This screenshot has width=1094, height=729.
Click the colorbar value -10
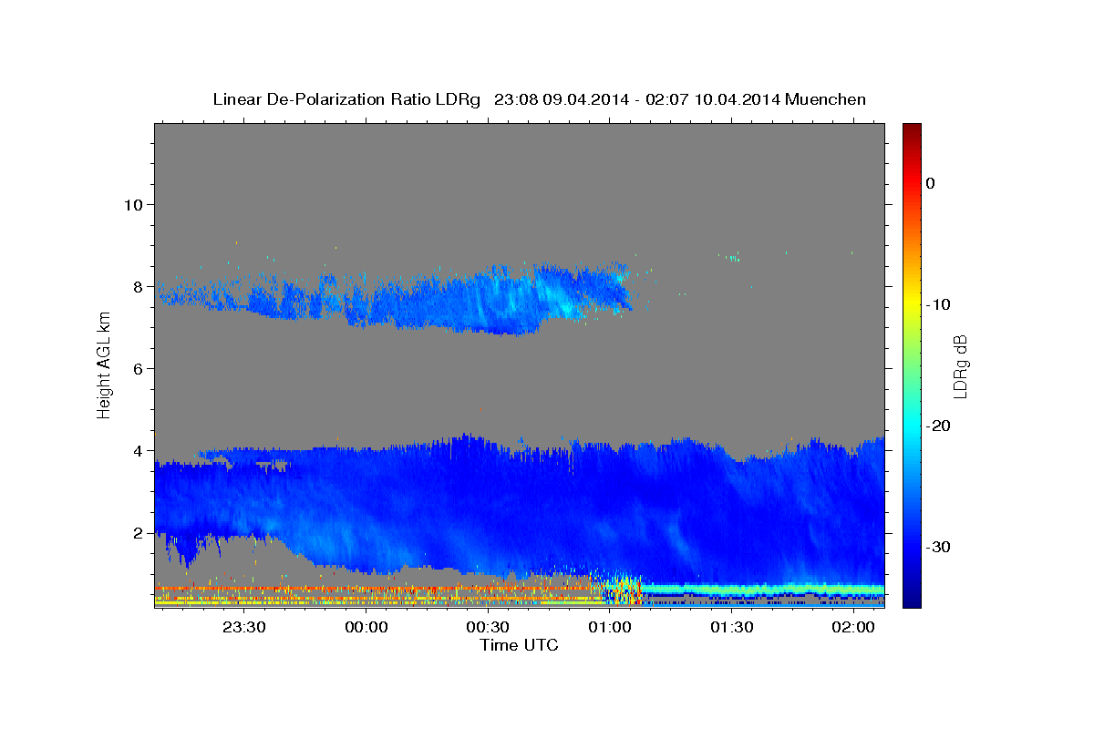point(938,304)
